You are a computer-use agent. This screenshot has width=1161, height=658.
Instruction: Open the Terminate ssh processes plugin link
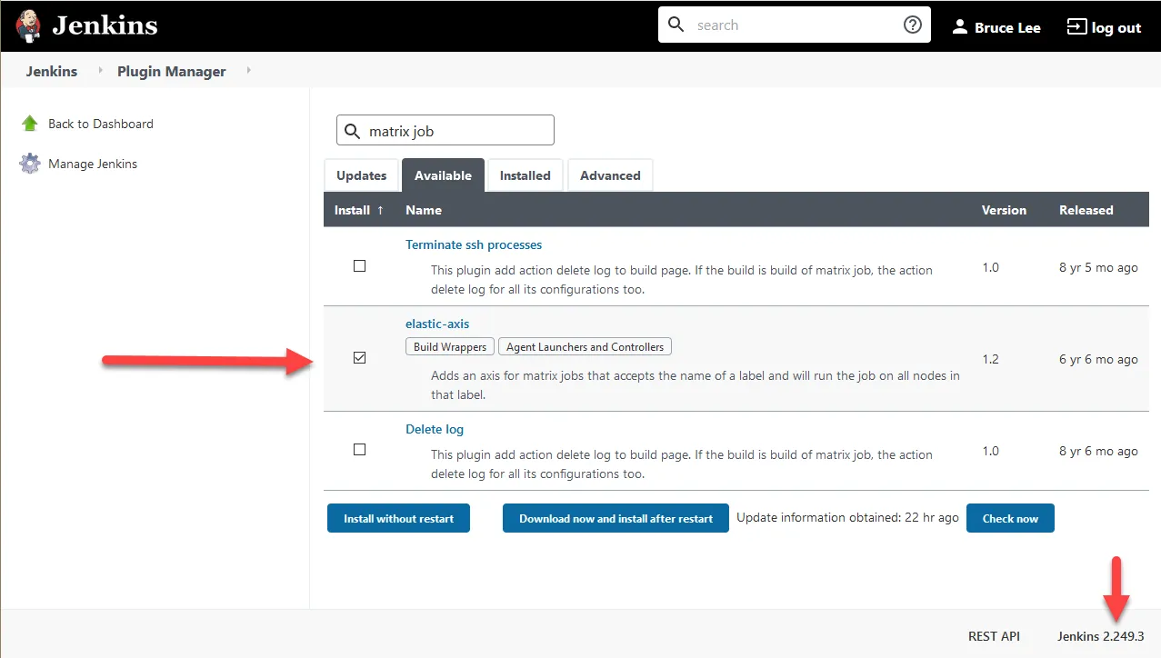point(474,244)
